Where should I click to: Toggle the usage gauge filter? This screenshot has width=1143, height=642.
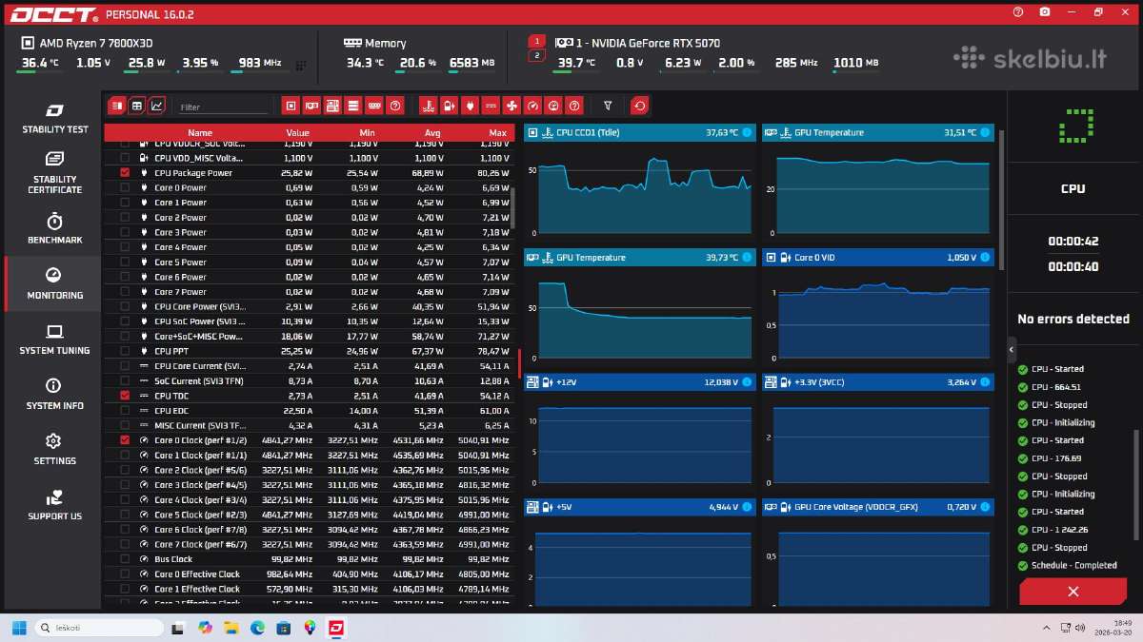click(x=553, y=106)
